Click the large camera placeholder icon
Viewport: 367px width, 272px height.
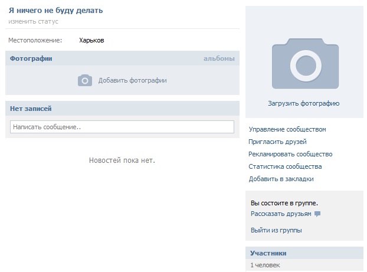tap(305, 64)
